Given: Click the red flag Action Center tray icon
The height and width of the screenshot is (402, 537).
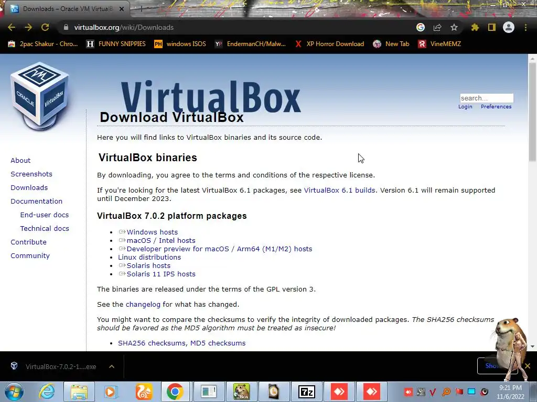Looking at the screenshot, I should coord(459,392).
